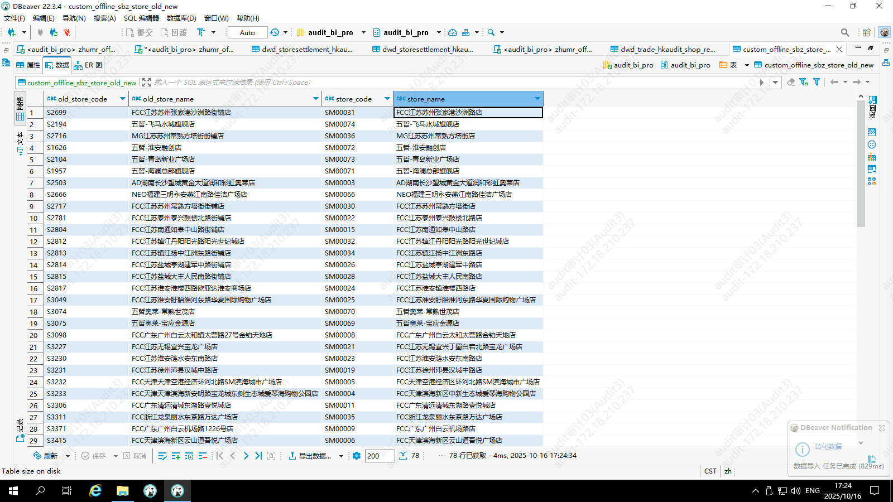Click the eraser icon to clear filters
893x502 pixels.
pos(791,82)
